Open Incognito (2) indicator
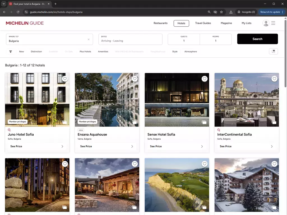The width and height of the screenshot is (287, 215). click(x=246, y=12)
